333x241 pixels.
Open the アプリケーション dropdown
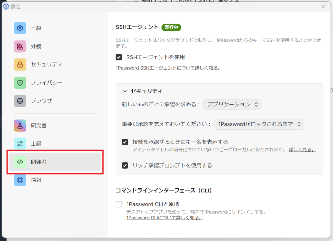232,105
